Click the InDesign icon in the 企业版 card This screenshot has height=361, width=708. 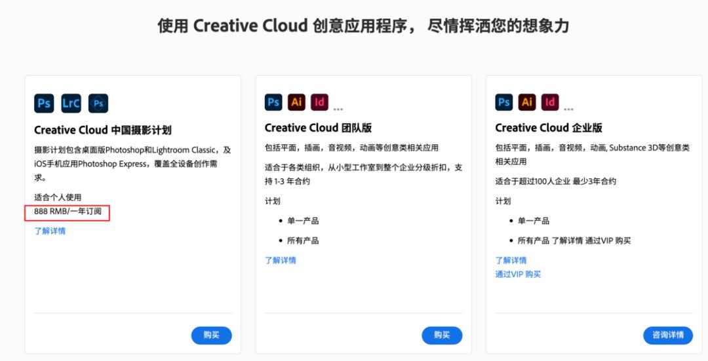tap(550, 102)
